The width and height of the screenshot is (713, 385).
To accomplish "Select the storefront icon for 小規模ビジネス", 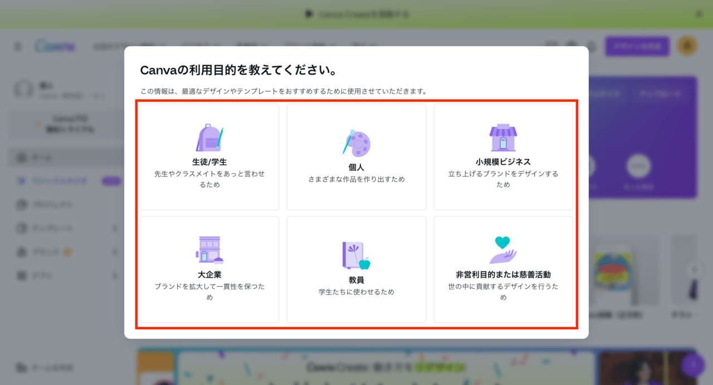I will point(503,138).
